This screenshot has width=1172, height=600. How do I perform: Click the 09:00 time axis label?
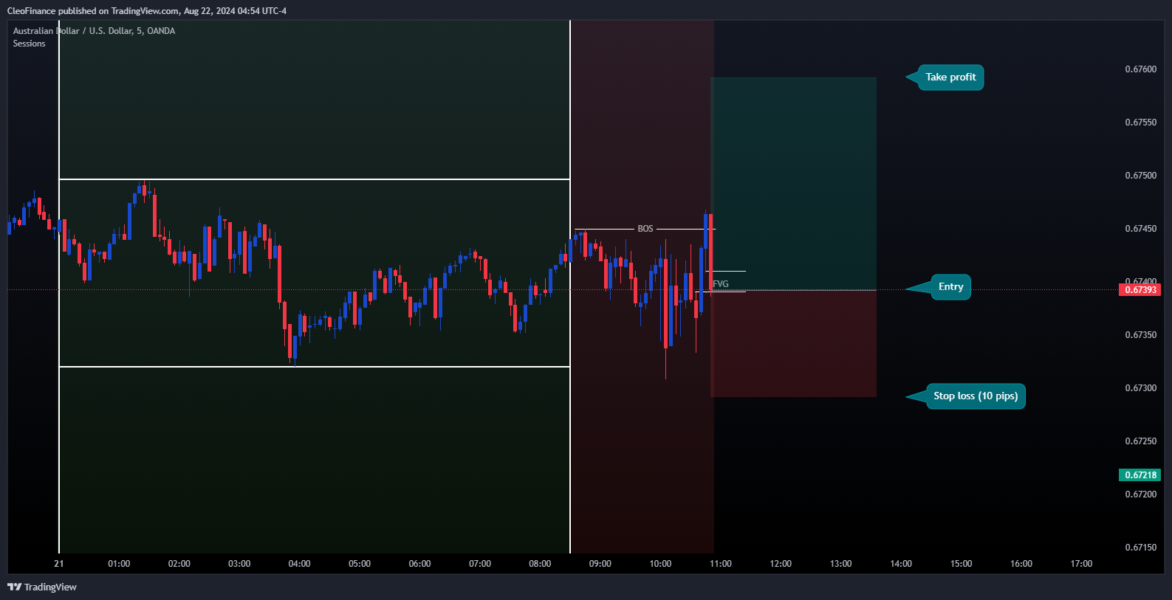click(x=600, y=564)
